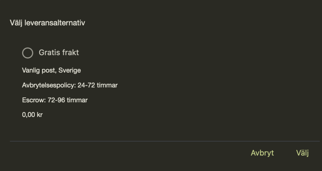Click the Avbrytelsespolicy label
The image size is (322, 171).
(x=49, y=85)
